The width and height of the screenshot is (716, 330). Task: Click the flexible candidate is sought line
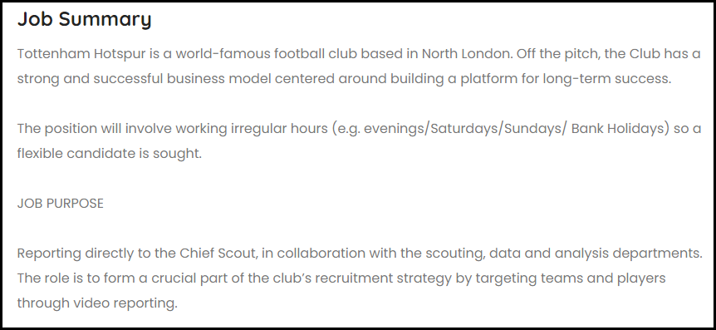pos(109,153)
